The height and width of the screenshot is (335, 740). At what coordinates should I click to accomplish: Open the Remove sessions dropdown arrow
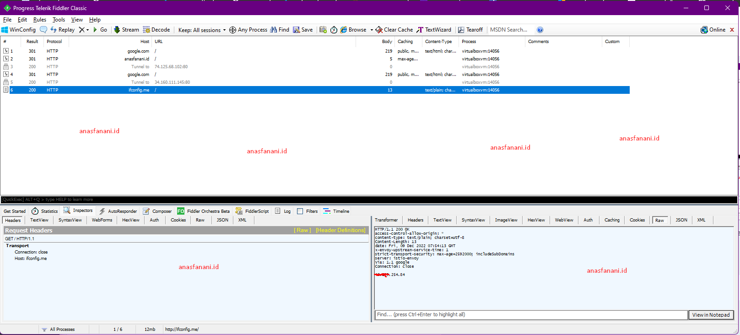coord(87,30)
